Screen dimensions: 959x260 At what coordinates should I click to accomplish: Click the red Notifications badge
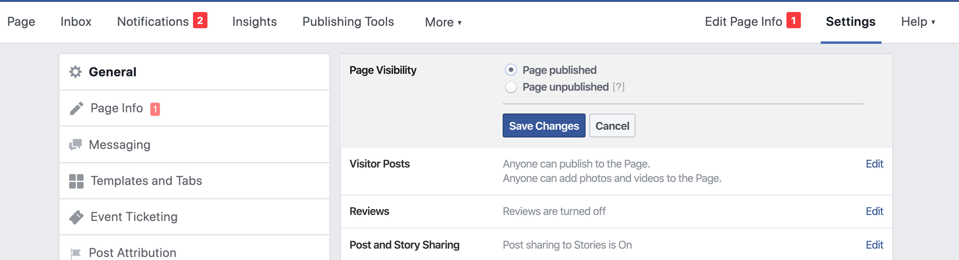click(x=200, y=20)
